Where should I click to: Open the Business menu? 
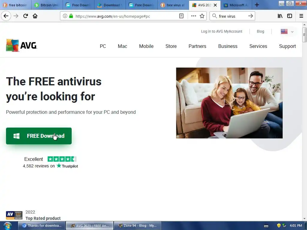point(228,46)
